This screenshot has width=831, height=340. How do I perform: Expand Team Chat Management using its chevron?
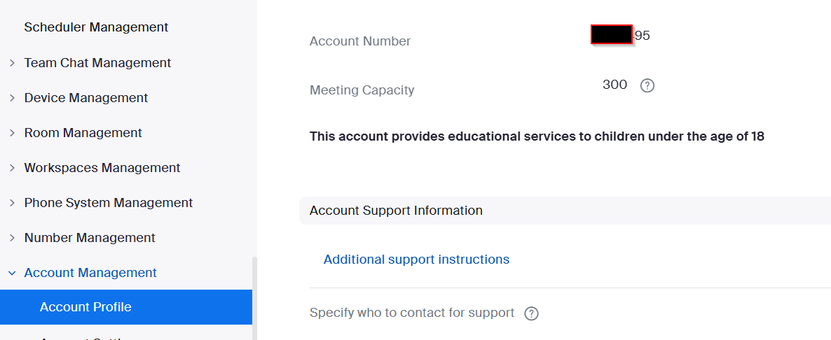[12, 63]
